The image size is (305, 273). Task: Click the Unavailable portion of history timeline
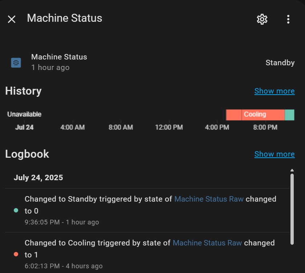pos(109,115)
